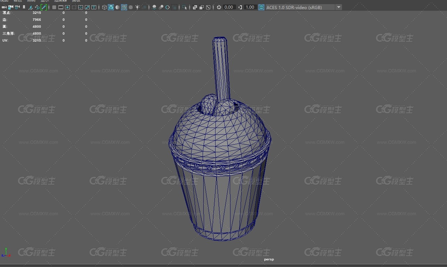Toggle Screen Space Ambient Occlusion icon
The image size is (447, 267).
point(154,7)
